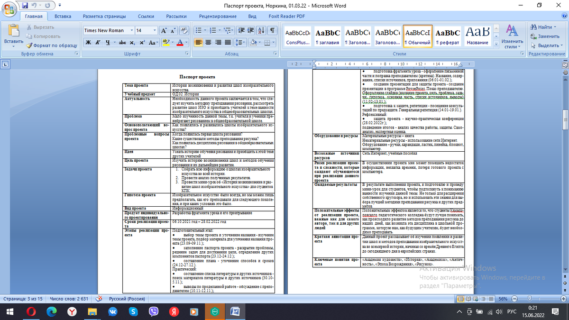
Task: Increase the paragraph indent
Action: tap(249, 30)
